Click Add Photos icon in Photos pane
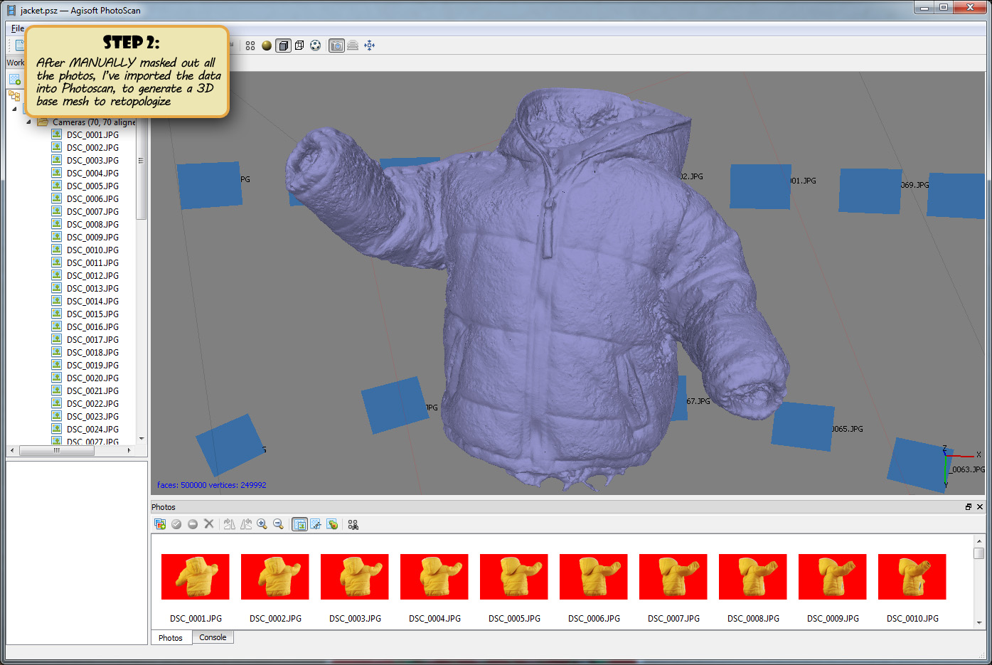 [x=160, y=524]
